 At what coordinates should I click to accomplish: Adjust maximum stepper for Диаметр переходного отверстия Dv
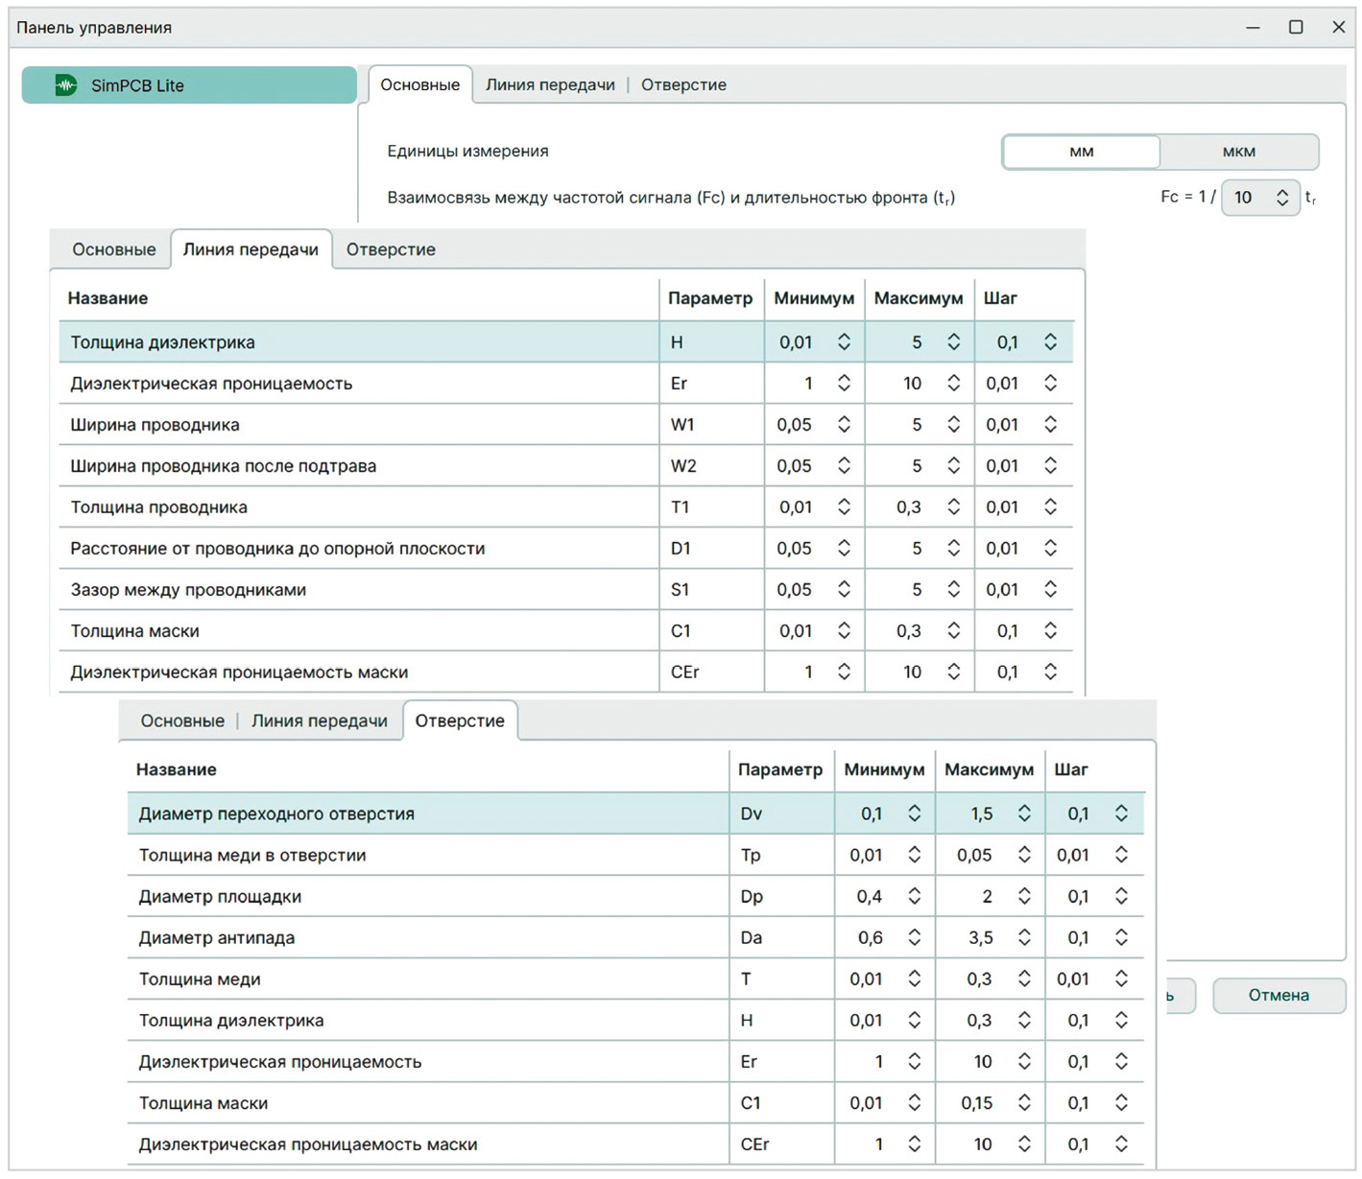pyautogui.click(x=1024, y=814)
